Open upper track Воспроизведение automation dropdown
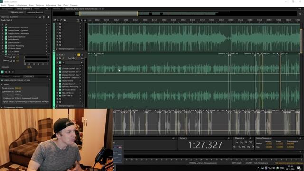Viewport: 304px width, 171px height. click(x=70, y=49)
